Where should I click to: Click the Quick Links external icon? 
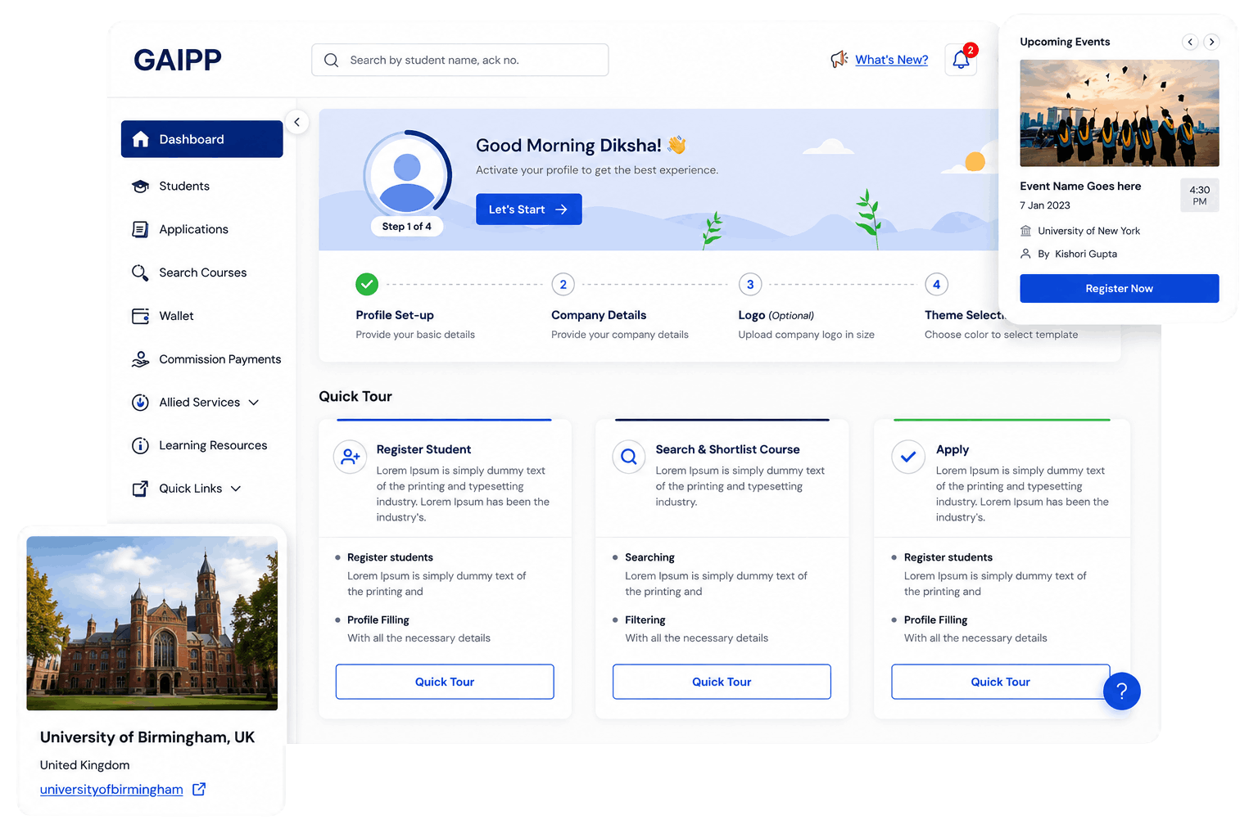pyautogui.click(x=141, y=489)
